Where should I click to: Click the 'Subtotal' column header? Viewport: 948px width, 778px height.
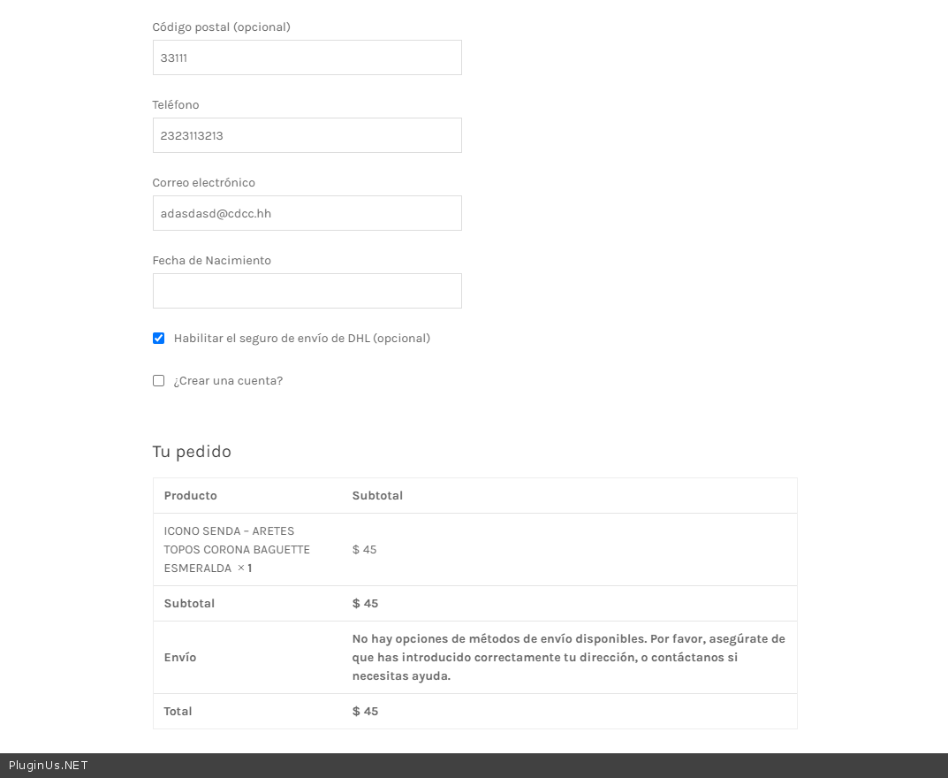point(377,496)
